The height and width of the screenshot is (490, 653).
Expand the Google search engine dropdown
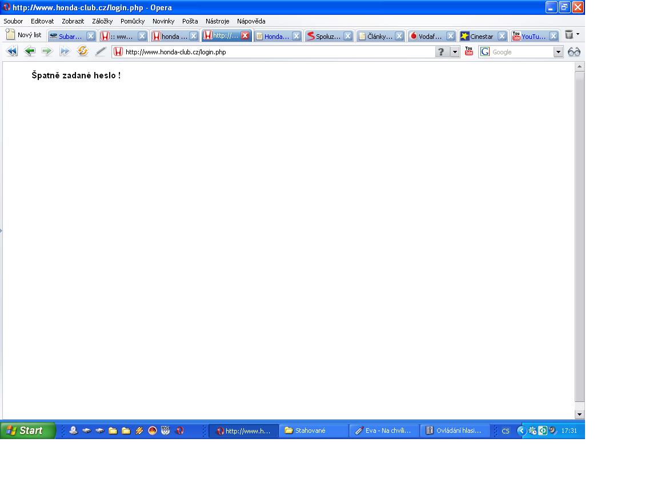(559, 52)
